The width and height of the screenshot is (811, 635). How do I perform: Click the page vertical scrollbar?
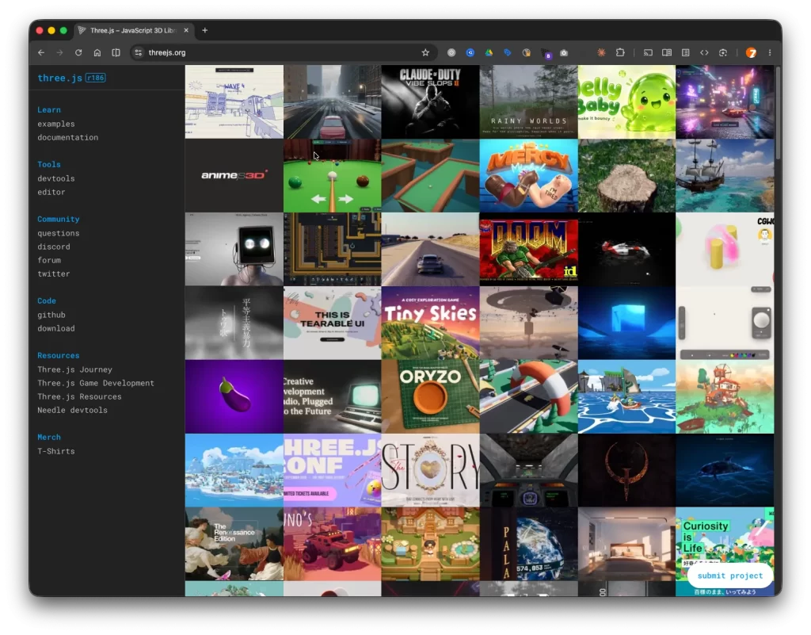pos(778,112)
